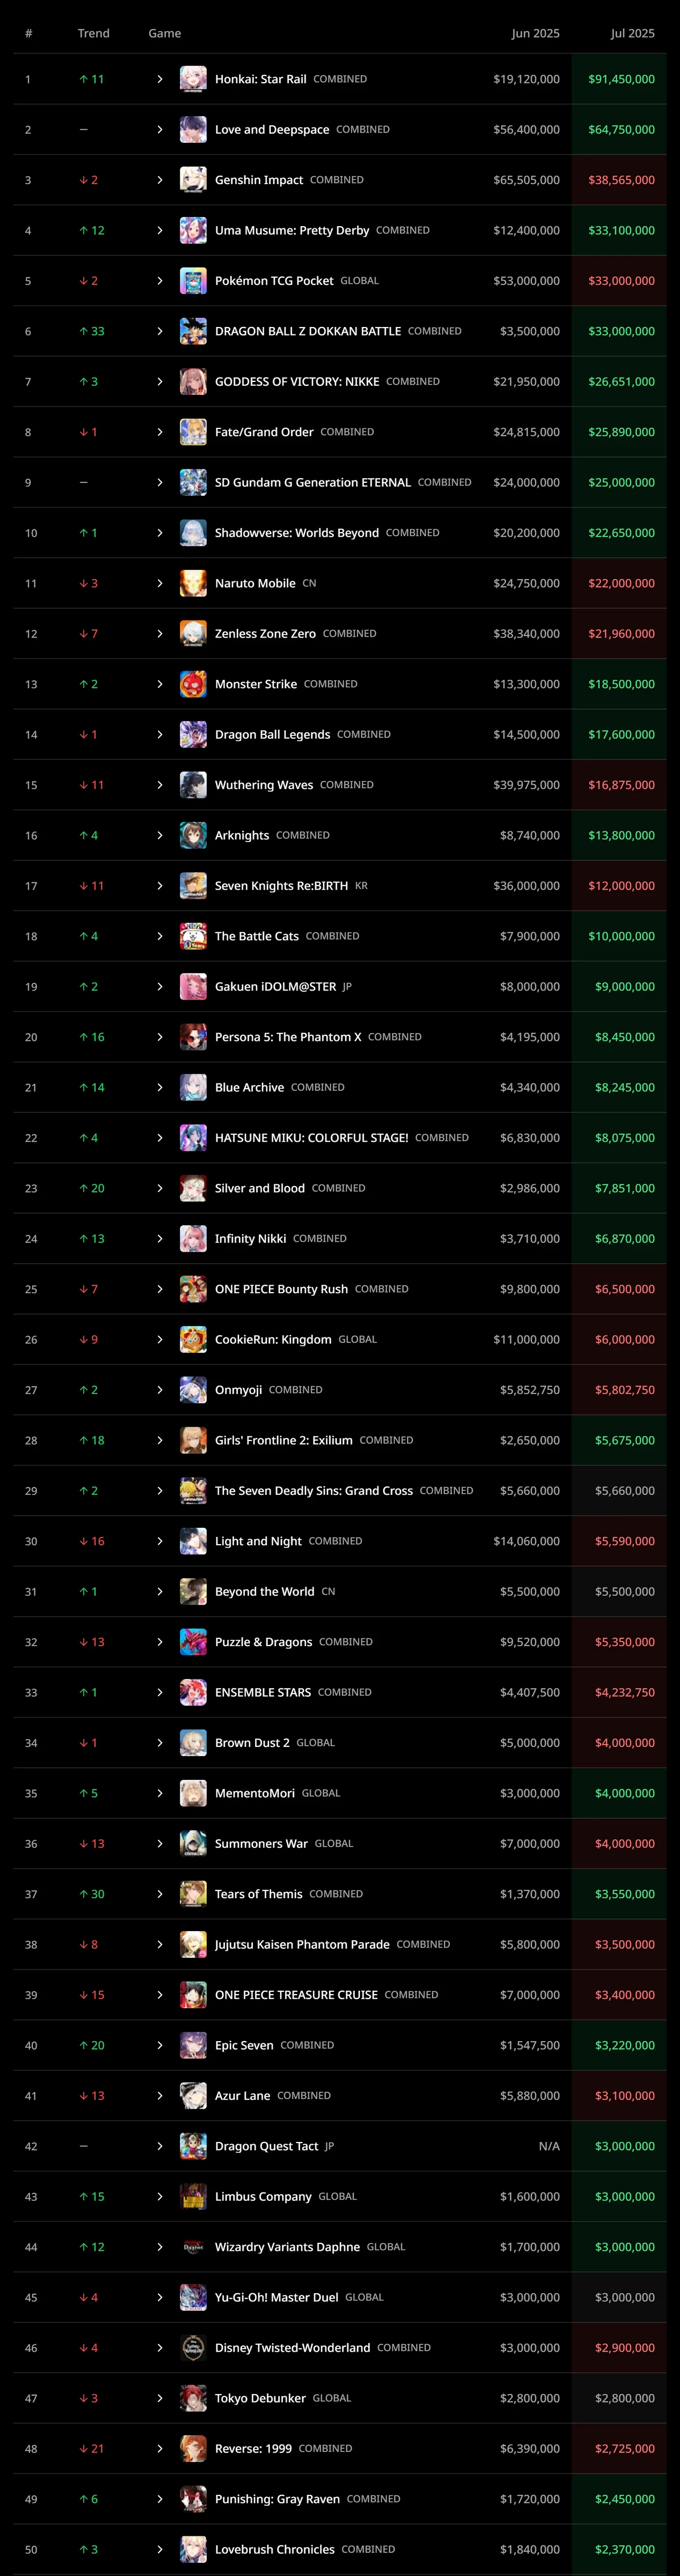Click the CookieRun: Kingdom icon
Image resolution: width=680 pixels, height=2576 pixels.
193,1339
